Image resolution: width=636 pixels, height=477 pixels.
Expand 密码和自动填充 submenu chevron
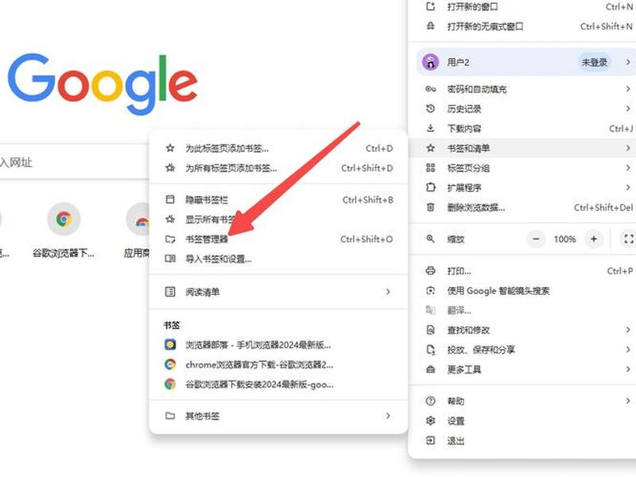click(x=628, y=89)
